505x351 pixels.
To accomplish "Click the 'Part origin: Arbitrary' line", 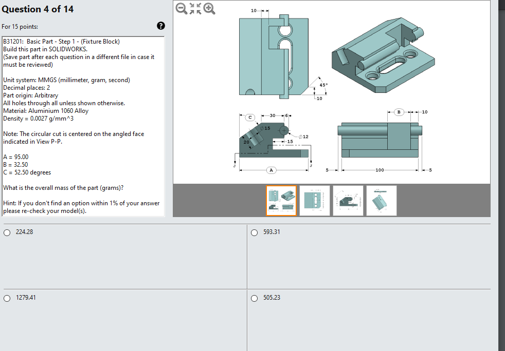I will (x=30, y=95).
